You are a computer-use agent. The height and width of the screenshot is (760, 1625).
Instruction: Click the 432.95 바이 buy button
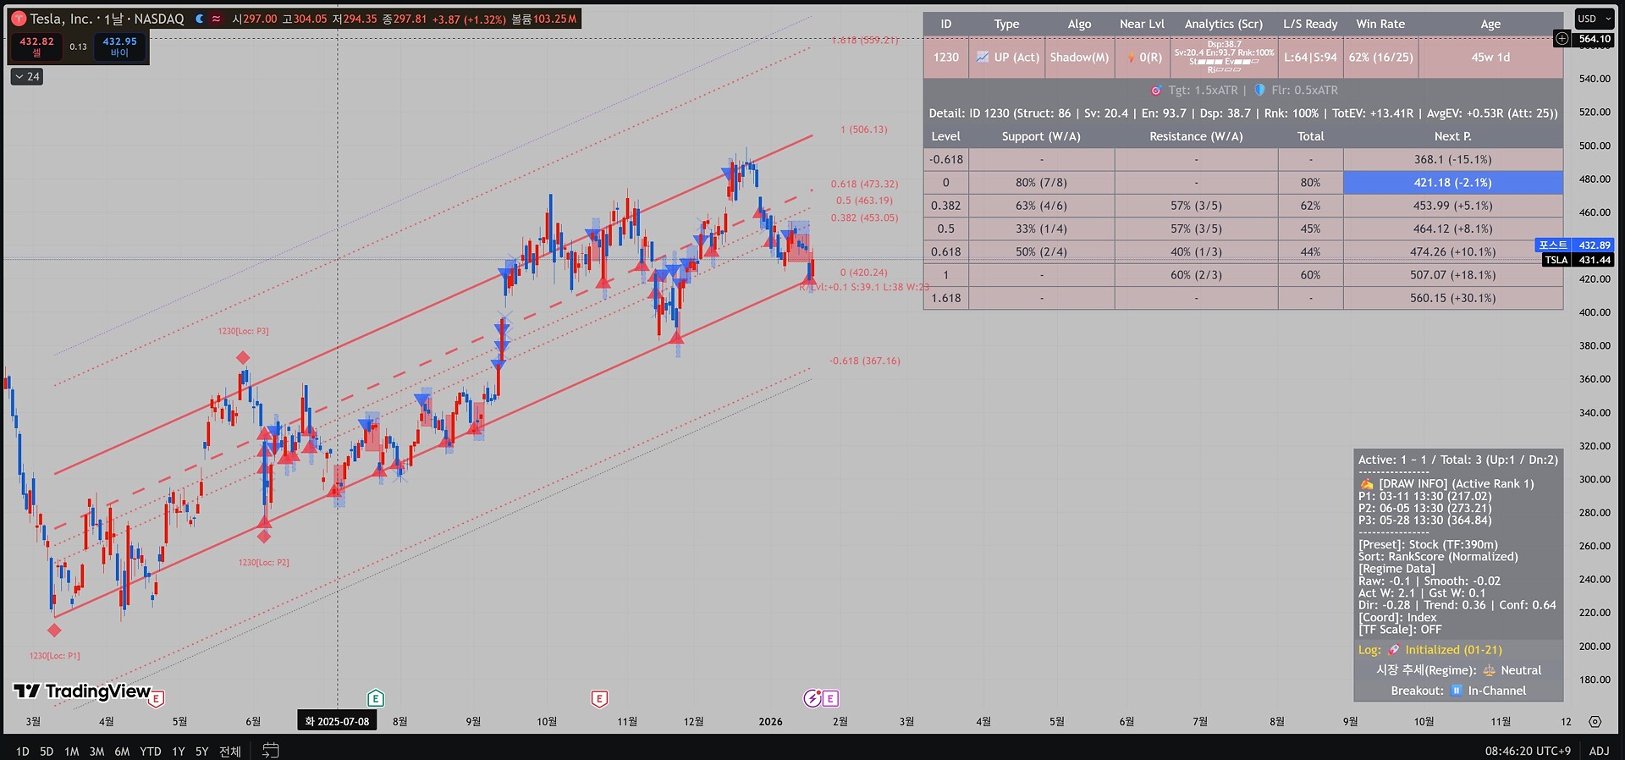pyautogui.click(x=119, y=47)
